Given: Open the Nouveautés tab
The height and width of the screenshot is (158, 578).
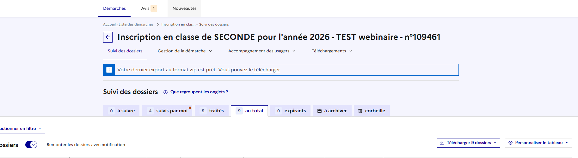Looking at the screenshot, I should 184,9.
